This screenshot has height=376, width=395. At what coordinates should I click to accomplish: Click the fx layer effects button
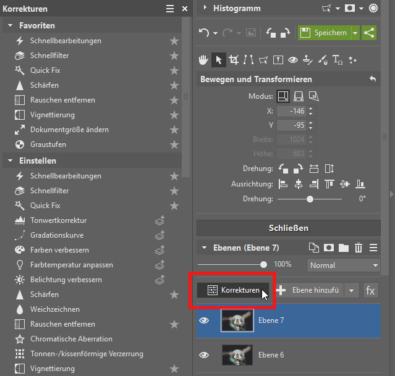point(370,290)
